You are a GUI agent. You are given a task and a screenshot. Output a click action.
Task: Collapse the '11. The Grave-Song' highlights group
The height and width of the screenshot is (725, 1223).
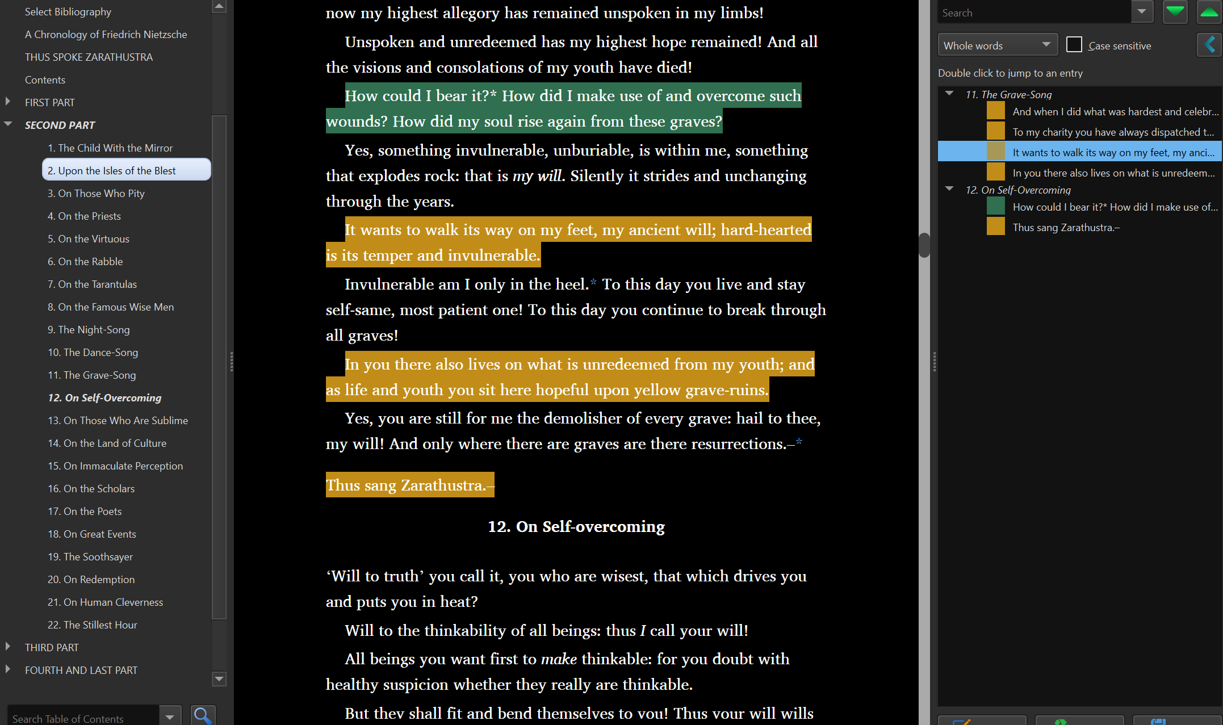tap(949, 94)
